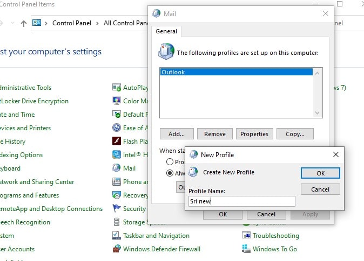
Task: Expand the chevron before Control Panel in breadcrumb
Action: pyautogui.click(x=46, y=23)
